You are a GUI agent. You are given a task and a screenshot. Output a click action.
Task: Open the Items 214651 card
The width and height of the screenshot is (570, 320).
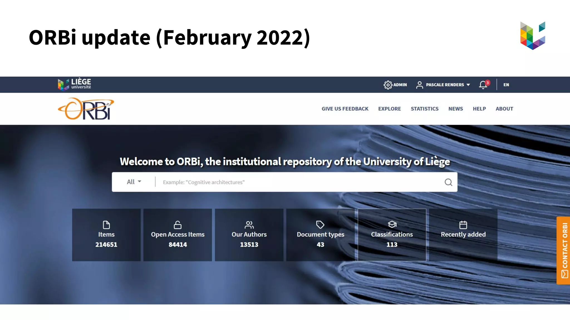point(106,235)
